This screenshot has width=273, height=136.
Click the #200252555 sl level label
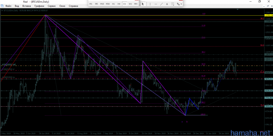(8, 69)
